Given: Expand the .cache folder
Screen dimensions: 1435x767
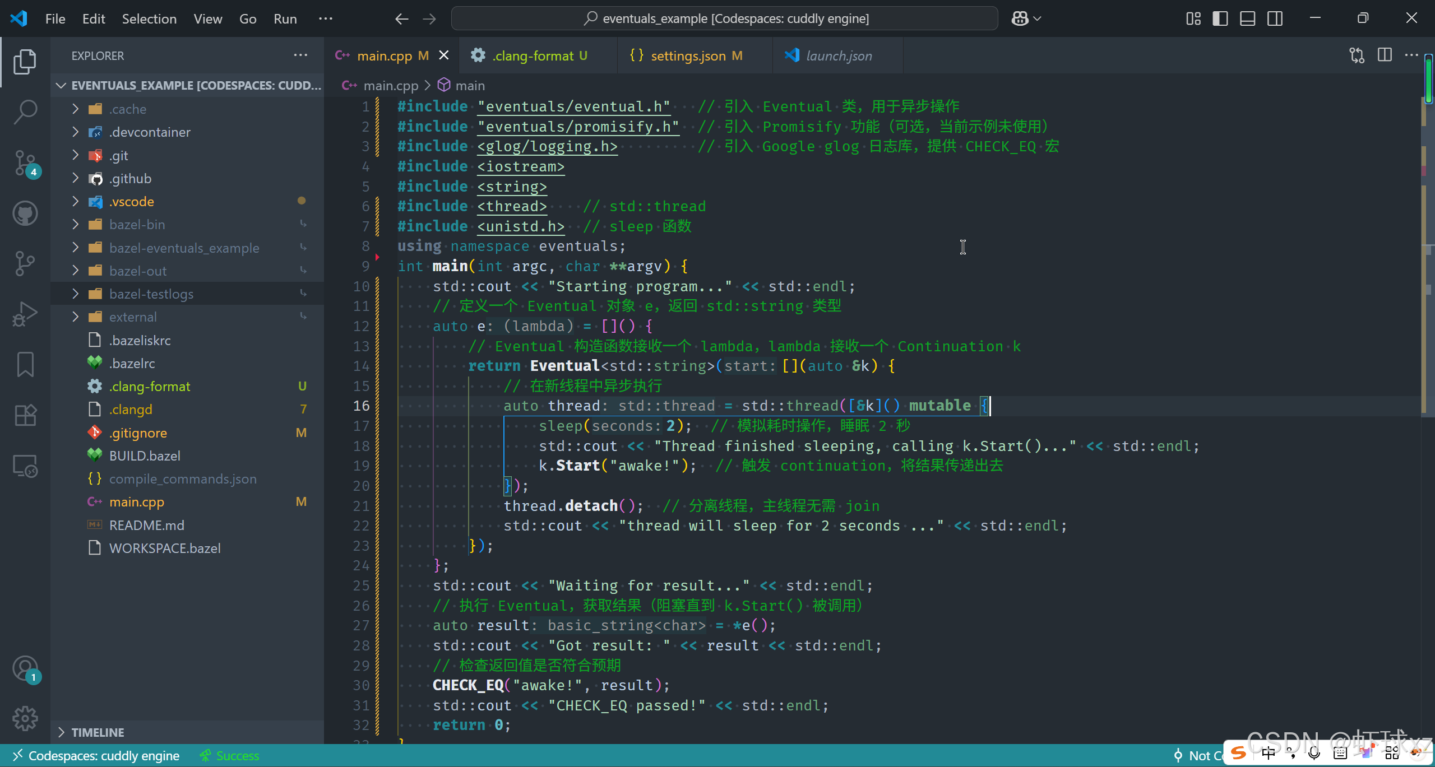Looking at the screenshot, I should pyautogui.click(x=188, y=109).
